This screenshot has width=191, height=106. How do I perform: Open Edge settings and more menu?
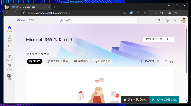pos(184,13)
